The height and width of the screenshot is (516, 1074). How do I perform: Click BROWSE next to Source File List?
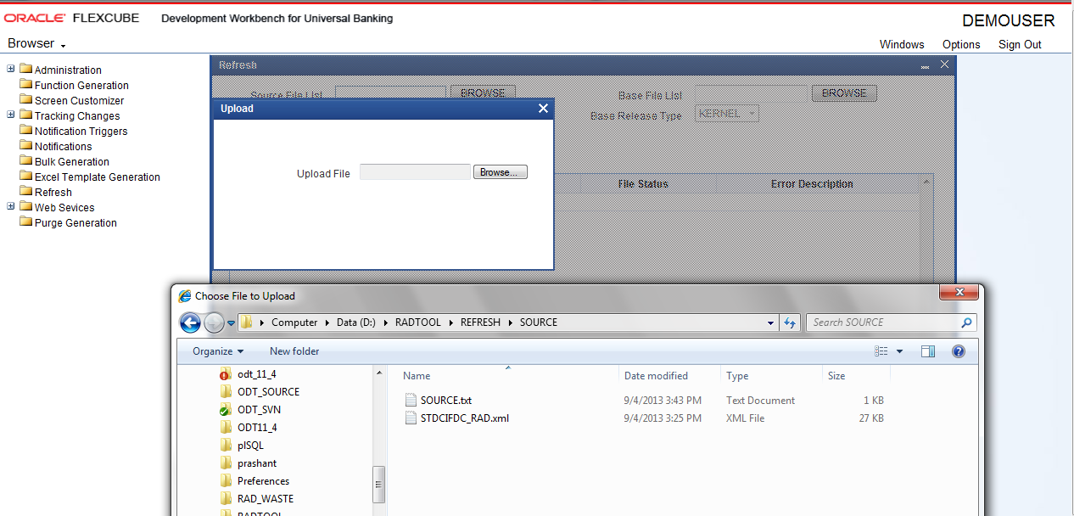pos(483,93)
